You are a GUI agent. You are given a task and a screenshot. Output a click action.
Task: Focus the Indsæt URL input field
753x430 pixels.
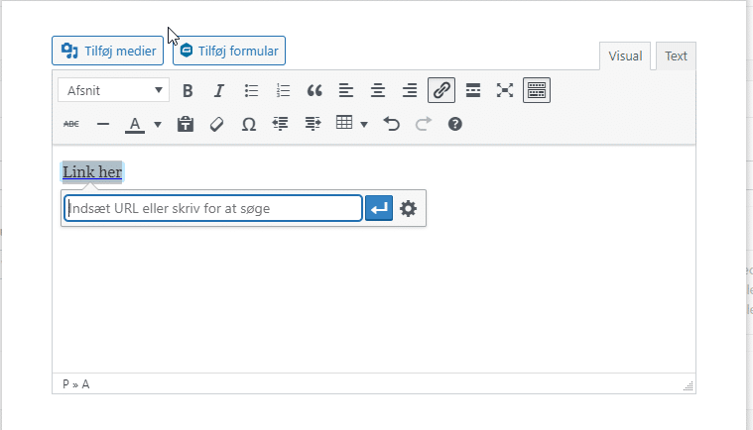213,209
